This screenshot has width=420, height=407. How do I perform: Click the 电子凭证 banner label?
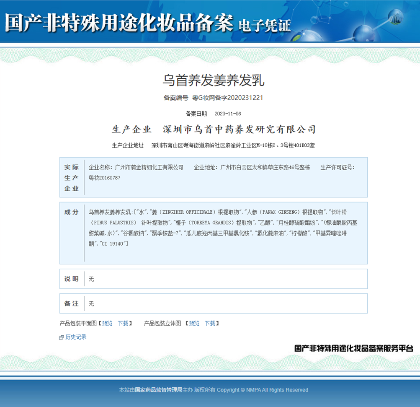(264, 26)
